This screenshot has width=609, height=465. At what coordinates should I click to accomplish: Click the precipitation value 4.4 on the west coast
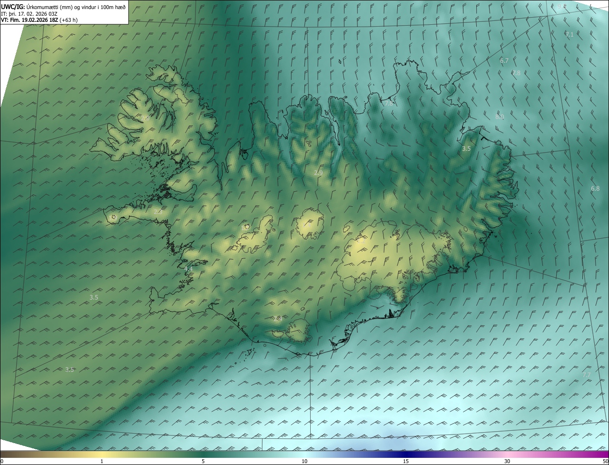point(188,269)
